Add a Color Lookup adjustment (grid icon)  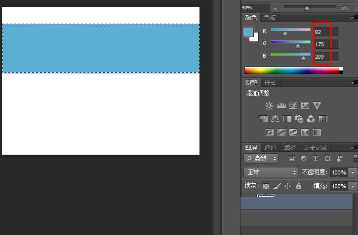point(323,119)
